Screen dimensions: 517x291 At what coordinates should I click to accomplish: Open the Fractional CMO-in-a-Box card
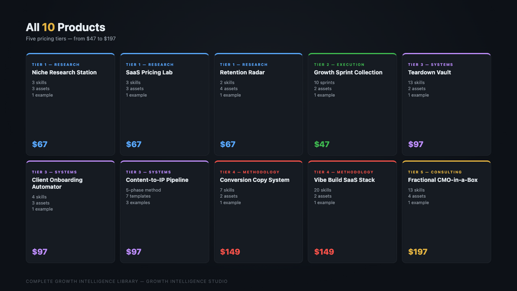447,212
